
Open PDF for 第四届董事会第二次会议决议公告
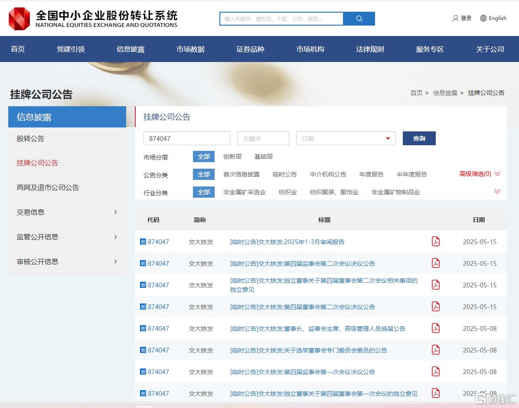pos(436,307)
